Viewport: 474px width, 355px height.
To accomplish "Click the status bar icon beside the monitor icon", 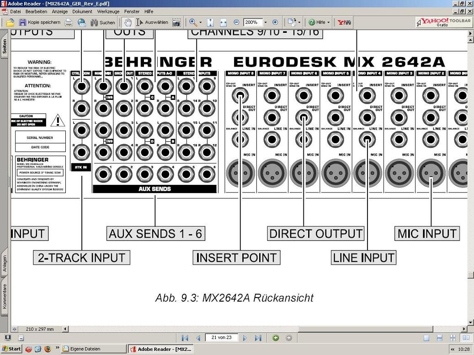I will [21, 338].
